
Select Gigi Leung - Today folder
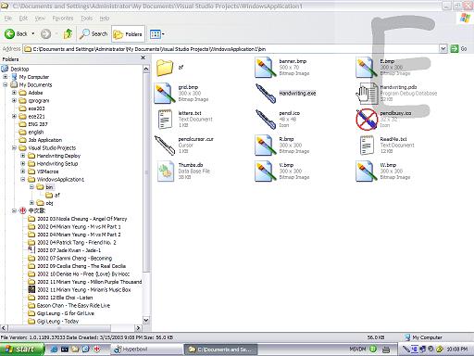57,321
